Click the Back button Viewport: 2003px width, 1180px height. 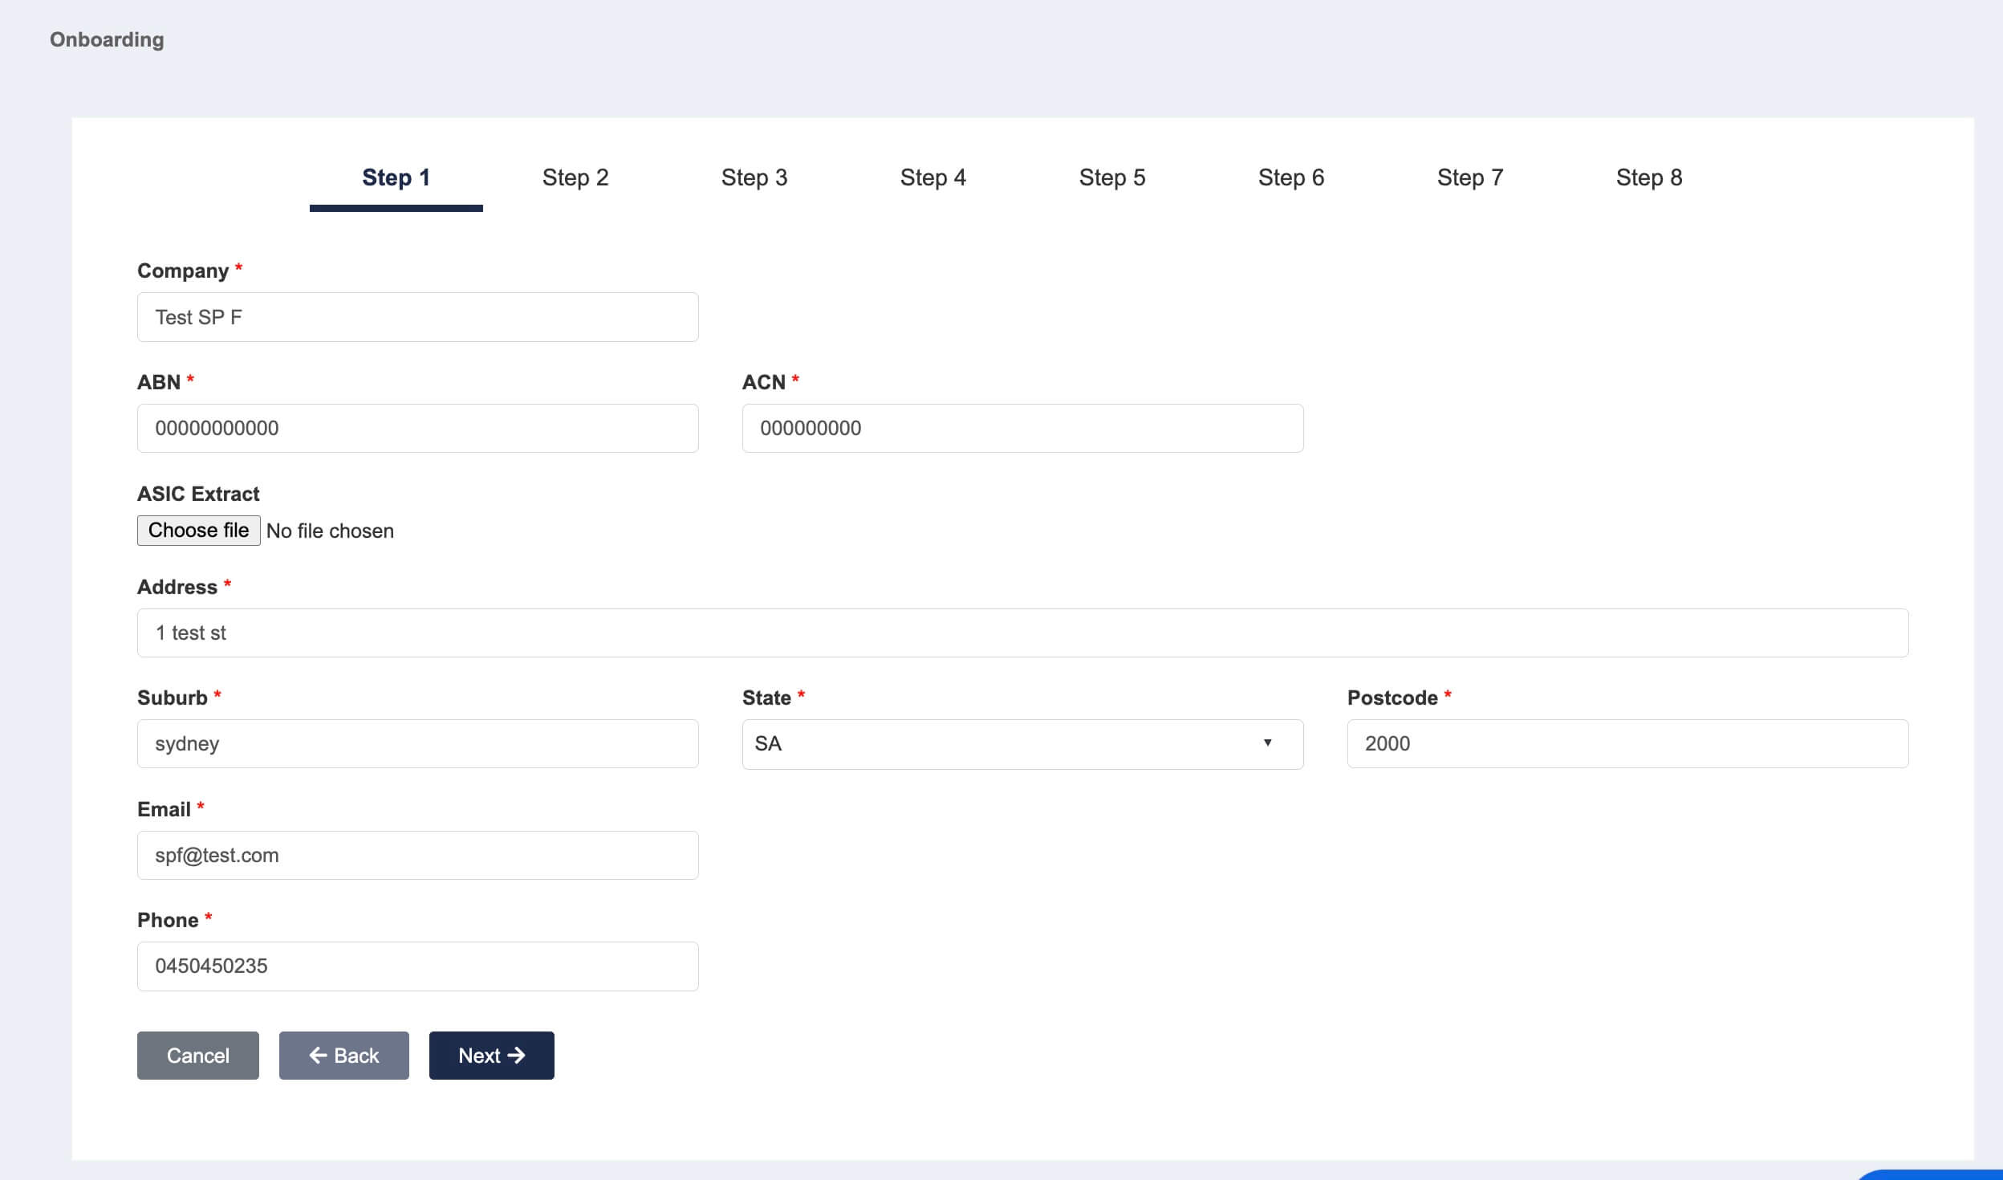tap(344, 1056)
